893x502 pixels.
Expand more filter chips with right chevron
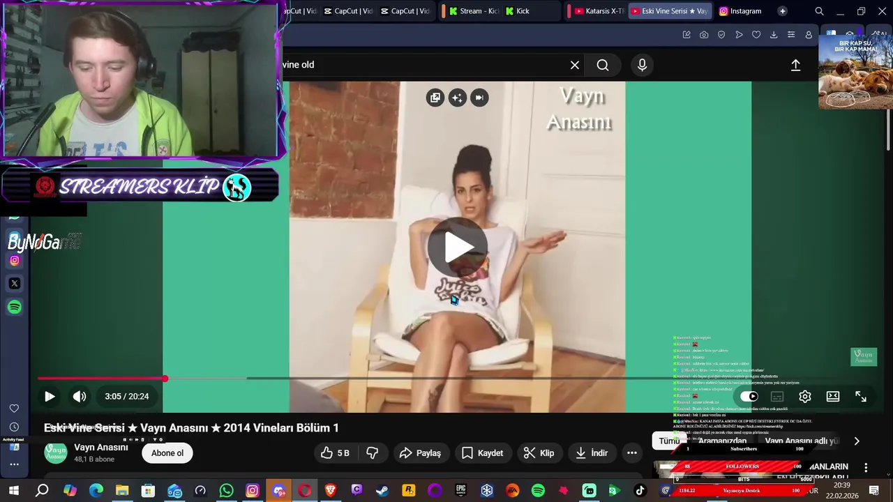[857, 441]
